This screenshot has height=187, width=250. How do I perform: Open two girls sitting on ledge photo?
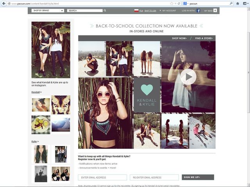click(x=147, y=131)
